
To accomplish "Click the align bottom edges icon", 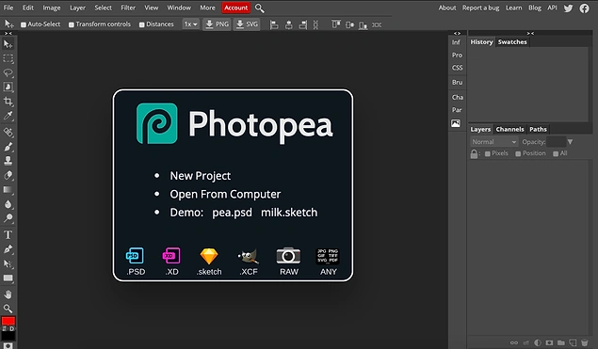I will (363, 25).
